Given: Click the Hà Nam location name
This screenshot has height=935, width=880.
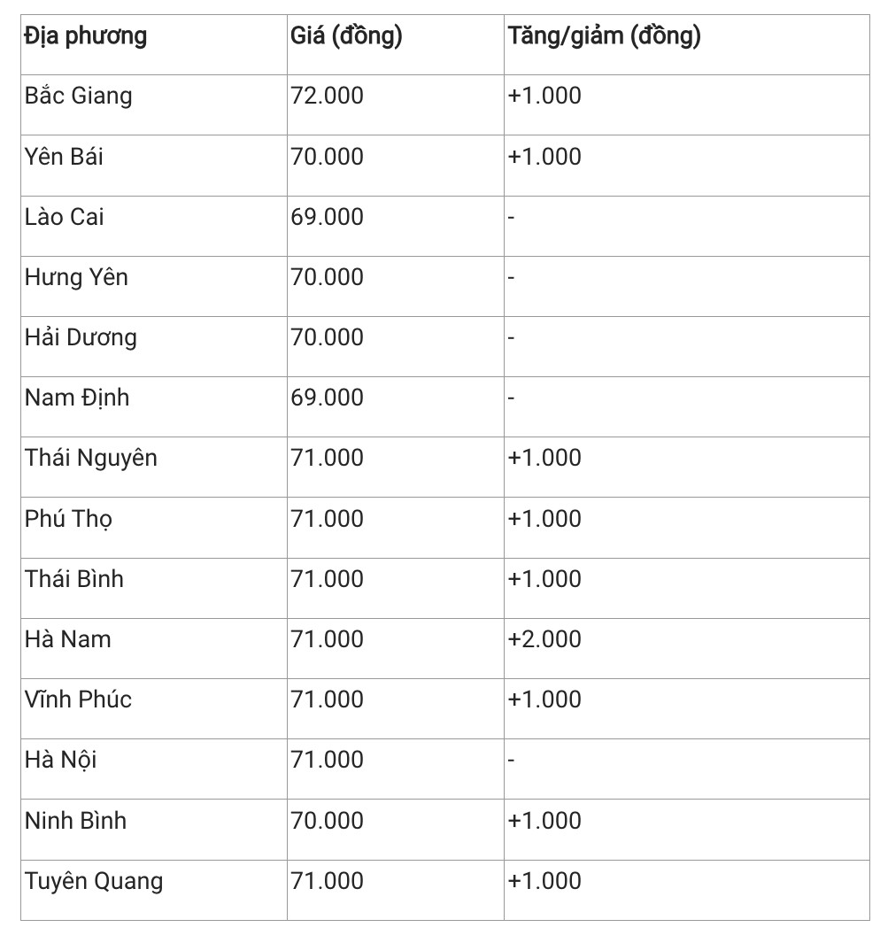Looking at the screenshot, I should (68, 639).
